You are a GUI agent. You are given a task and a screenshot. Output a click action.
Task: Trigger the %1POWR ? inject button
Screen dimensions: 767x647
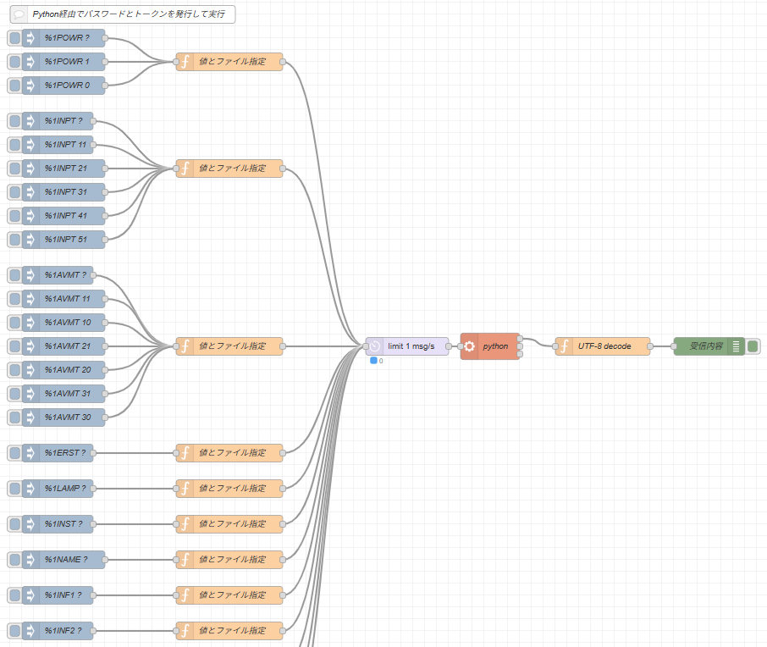coord(15,37)
